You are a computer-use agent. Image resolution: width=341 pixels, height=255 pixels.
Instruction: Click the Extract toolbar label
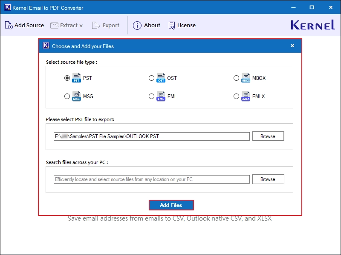[69, 25]
